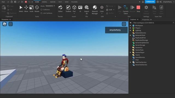Select the Explorer panel tab
The width and height of the screenshot is (175, 98).
click(x=133, y=19)
